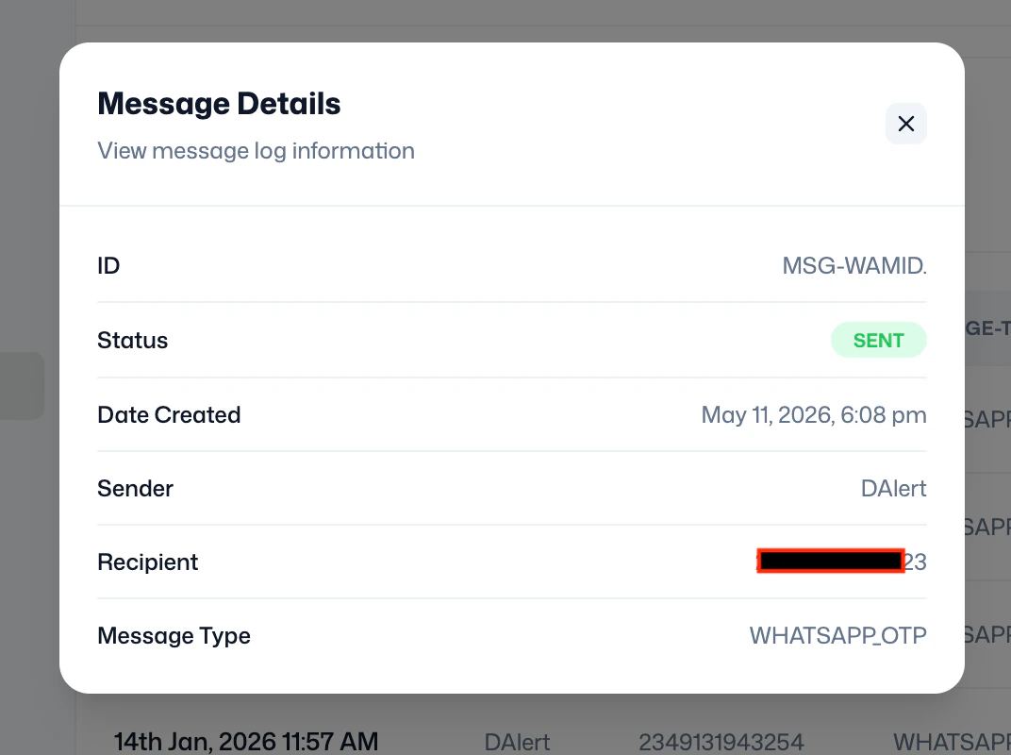Click recipient number 2349131943254 in background table

click(x=721, y=742)
